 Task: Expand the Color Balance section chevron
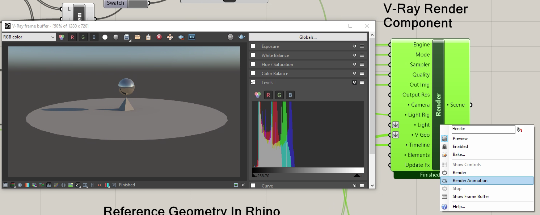[x=355, y=73]
